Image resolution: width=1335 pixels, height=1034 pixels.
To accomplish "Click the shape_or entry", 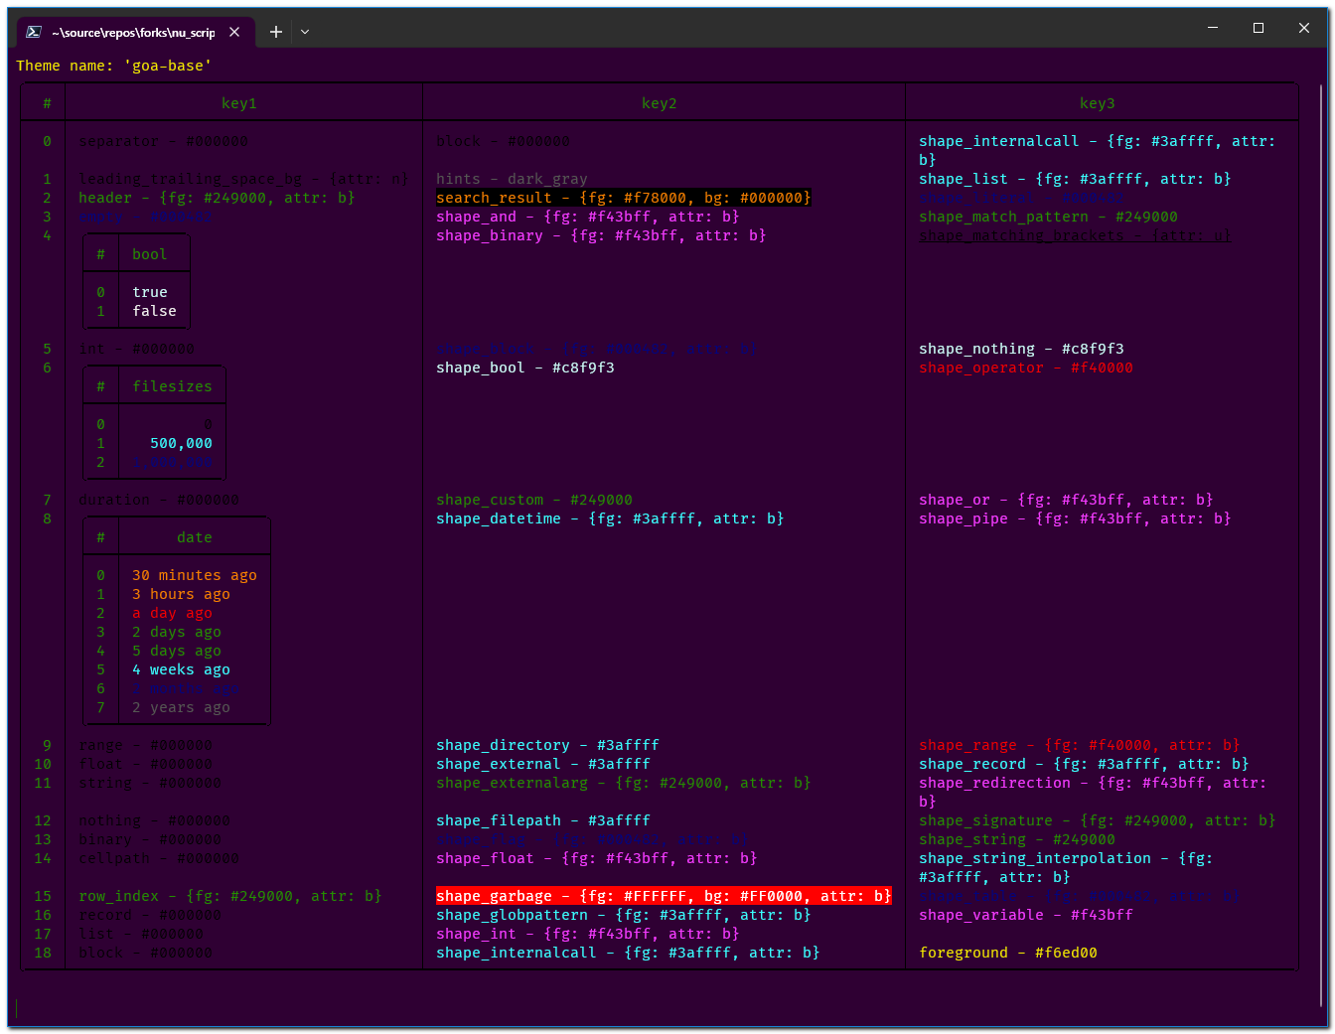I will pyautogui.click(x=1066, y=500).
